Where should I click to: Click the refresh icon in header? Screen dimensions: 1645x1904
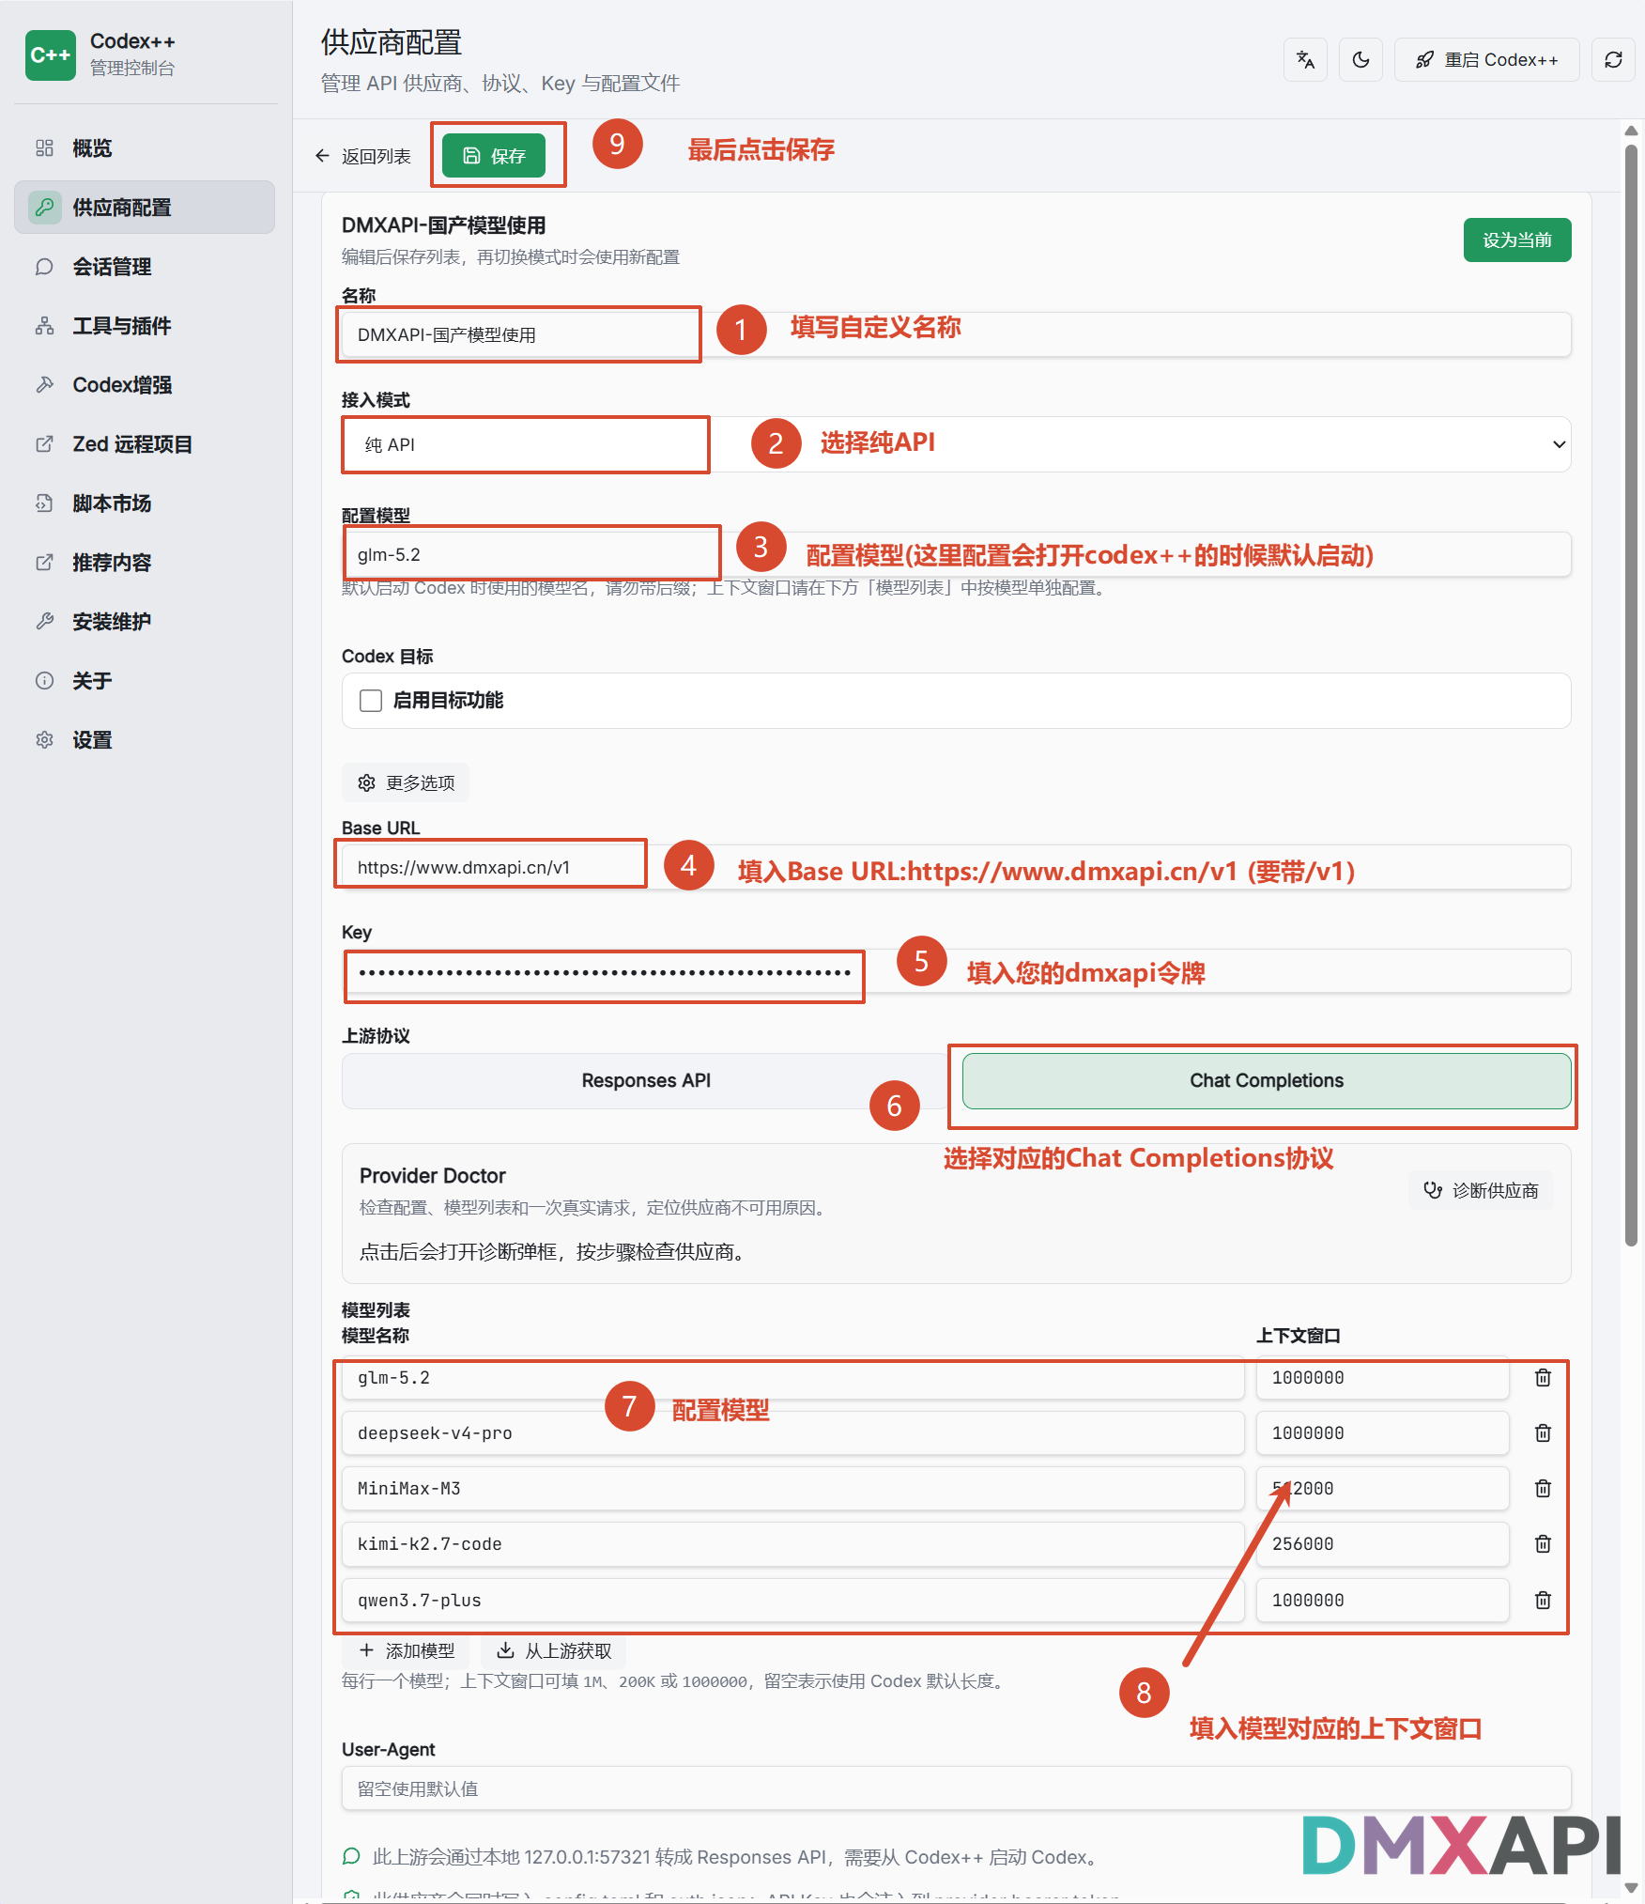(x=1613, y=60)
